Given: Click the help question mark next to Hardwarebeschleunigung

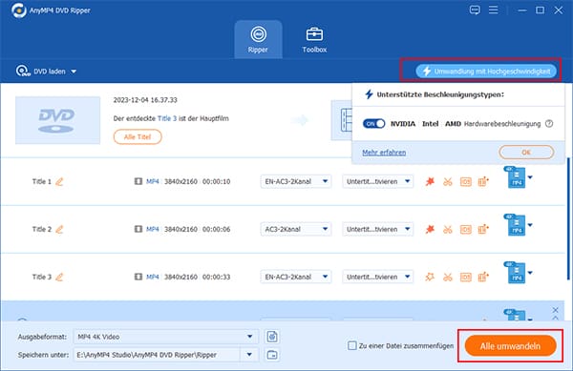Looking at the screenshot, I should coord(549,124).
